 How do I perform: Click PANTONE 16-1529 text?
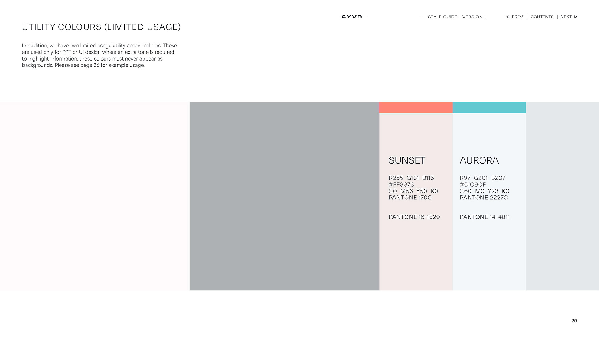tap(414, 217)
